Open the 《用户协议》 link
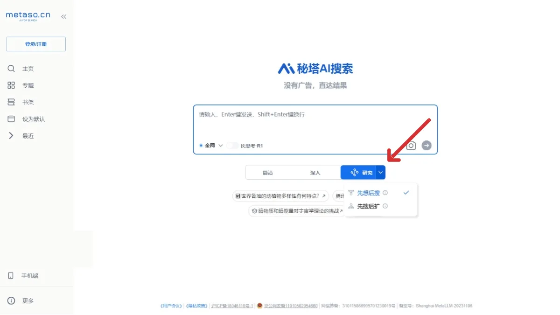This screenshot has height=315, width=560. click(x=171, y=306)
